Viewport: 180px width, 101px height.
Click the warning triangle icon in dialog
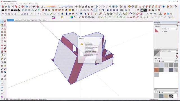coord(82,44)
